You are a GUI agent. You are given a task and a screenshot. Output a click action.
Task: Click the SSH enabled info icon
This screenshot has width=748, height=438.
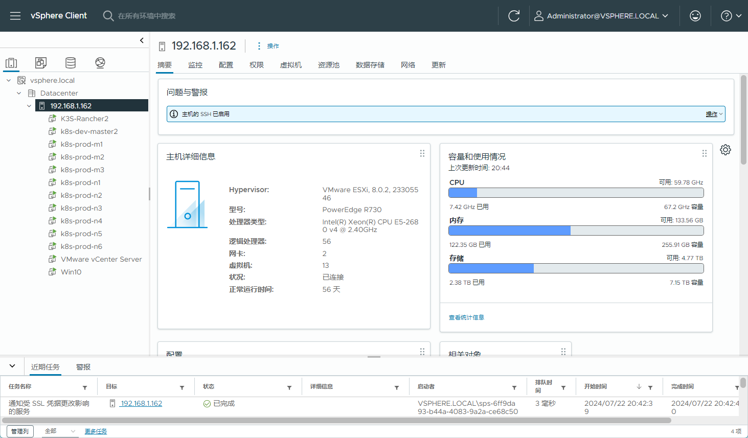(174, 114)
